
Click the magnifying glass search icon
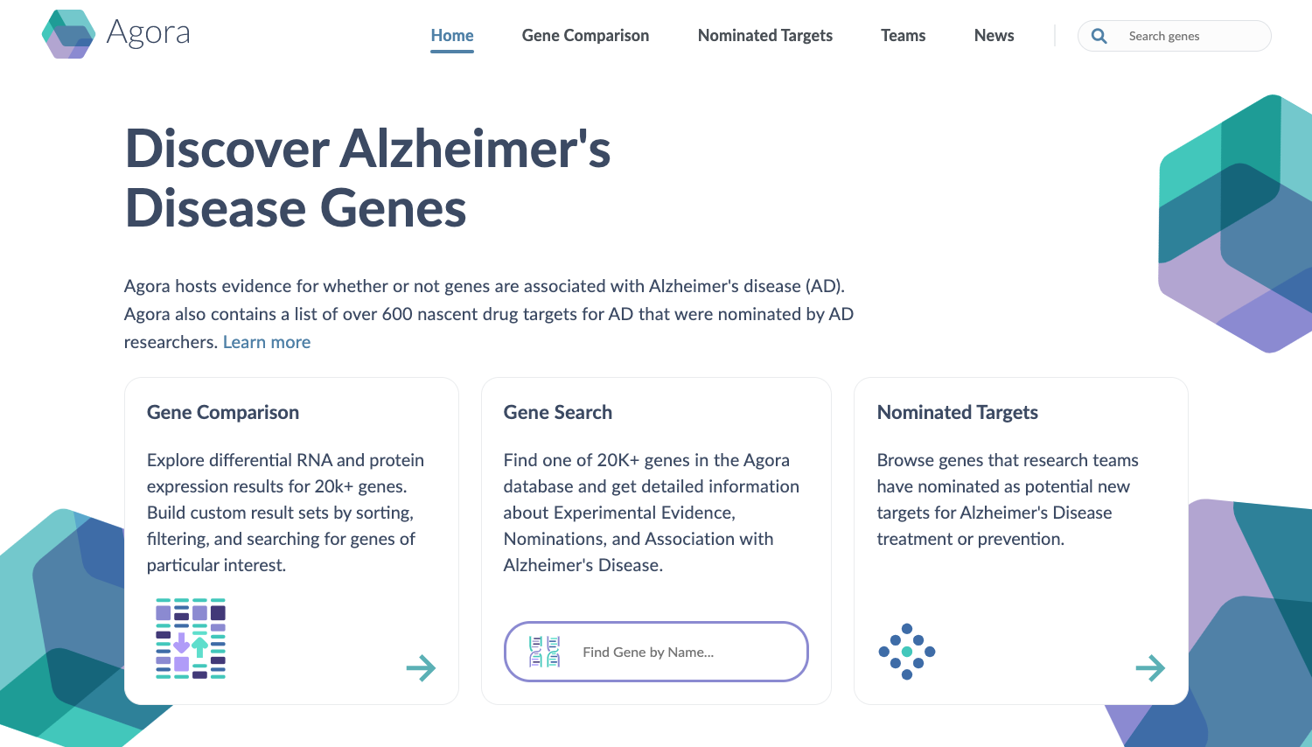(1099, 36)
